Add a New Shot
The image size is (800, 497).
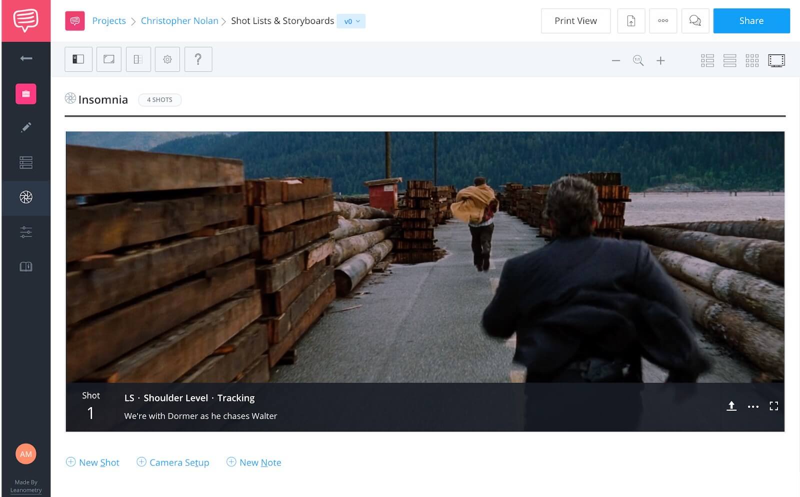click(93, 462)
